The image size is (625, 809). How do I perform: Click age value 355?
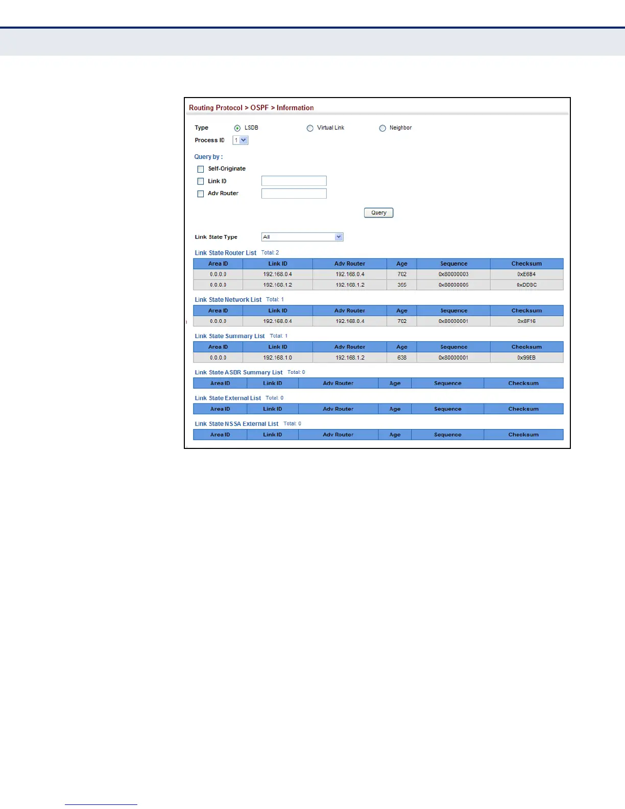[402, 285]
